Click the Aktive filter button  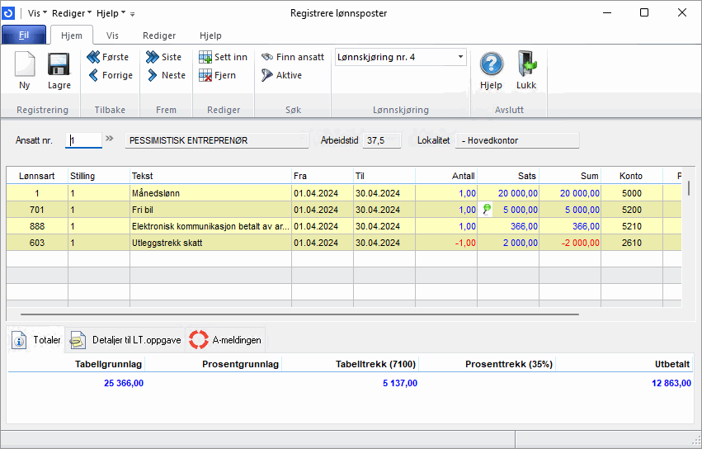(281, 75)
